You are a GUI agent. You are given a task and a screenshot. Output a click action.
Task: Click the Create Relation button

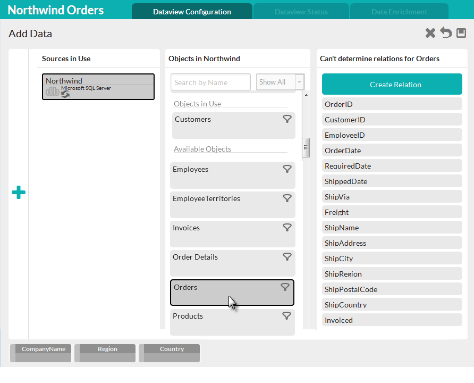pyautogui.click(x=392, y=84)
